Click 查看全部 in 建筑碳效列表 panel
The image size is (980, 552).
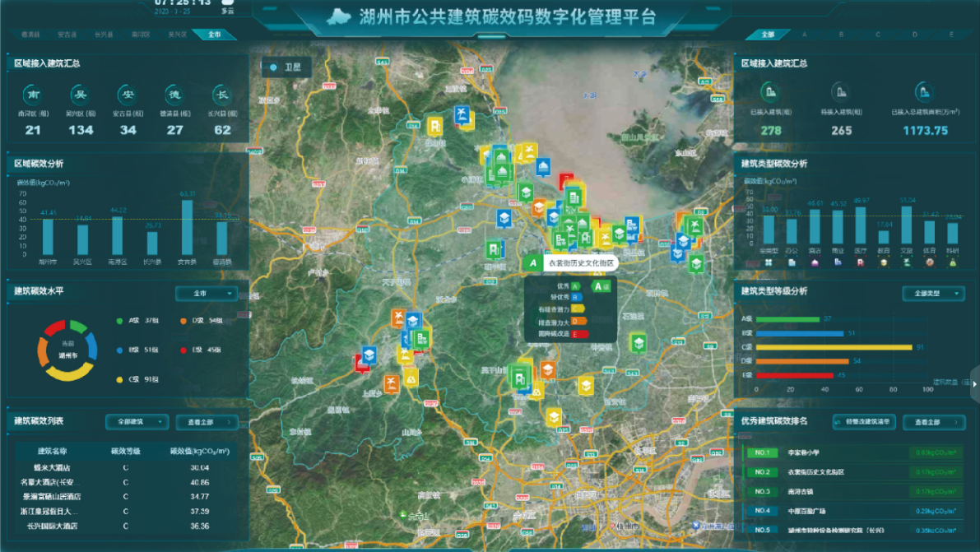point(207,422)
